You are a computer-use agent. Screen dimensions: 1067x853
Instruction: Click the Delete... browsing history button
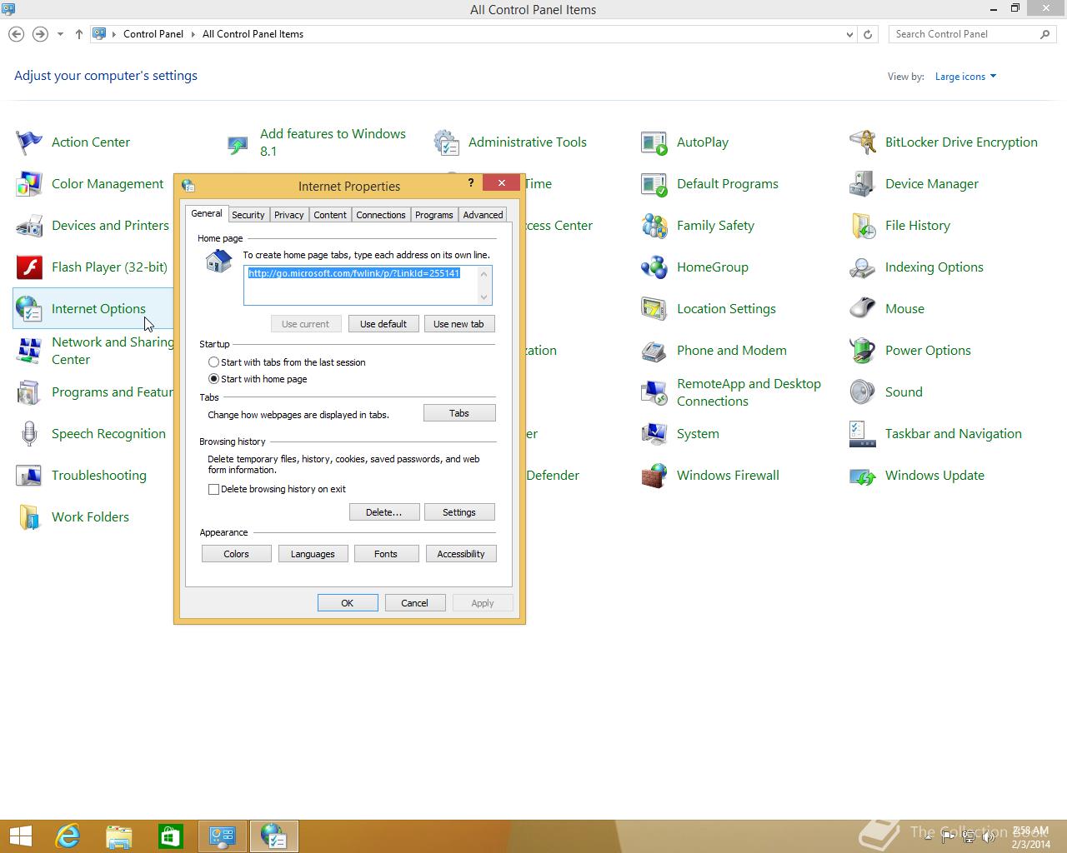[383, 512]
